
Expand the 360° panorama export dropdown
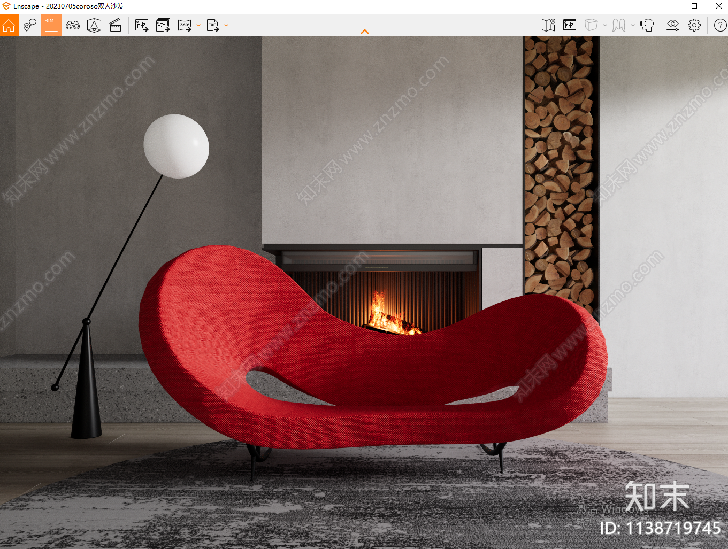(198, 25)
